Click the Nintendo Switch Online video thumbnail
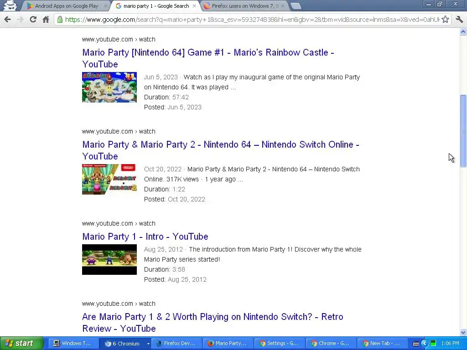Image resolution: width=467 pixels, height=350 pixels. pos(109,179)
